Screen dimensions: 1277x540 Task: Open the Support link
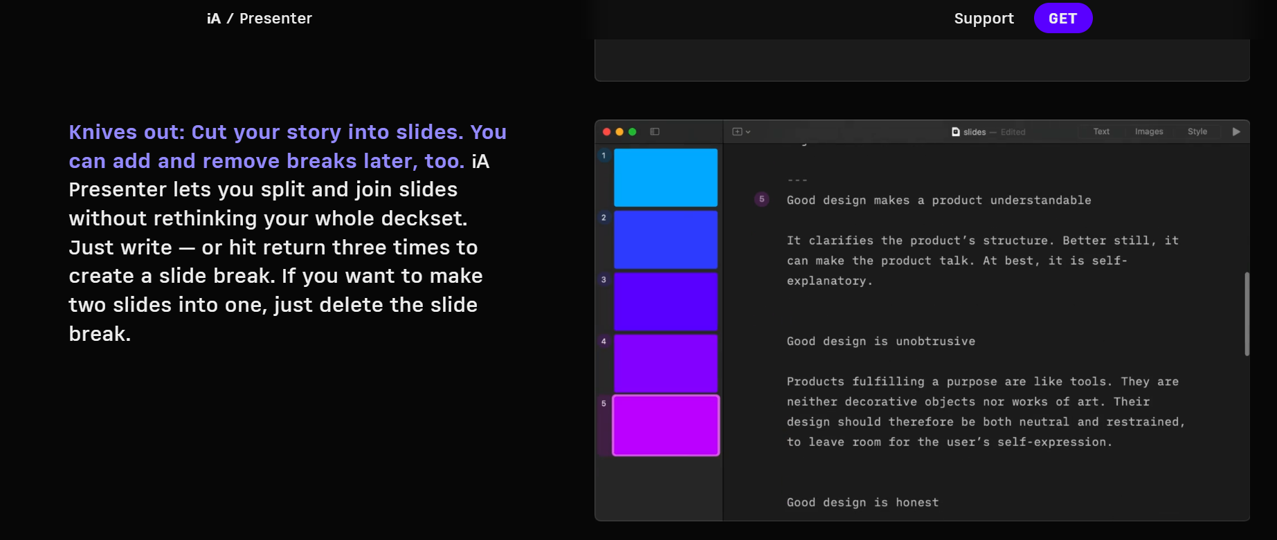tap(984, 19)
